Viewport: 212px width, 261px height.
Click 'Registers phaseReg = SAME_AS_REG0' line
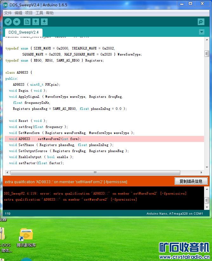[x=70, y=109]
